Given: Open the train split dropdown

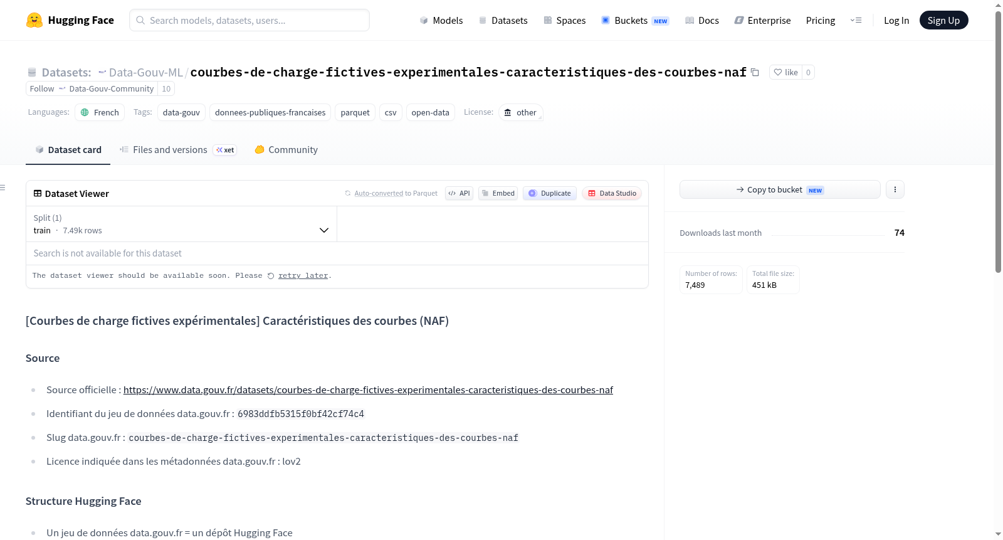Looking at the screenshot, I should [x=181, y=224].
